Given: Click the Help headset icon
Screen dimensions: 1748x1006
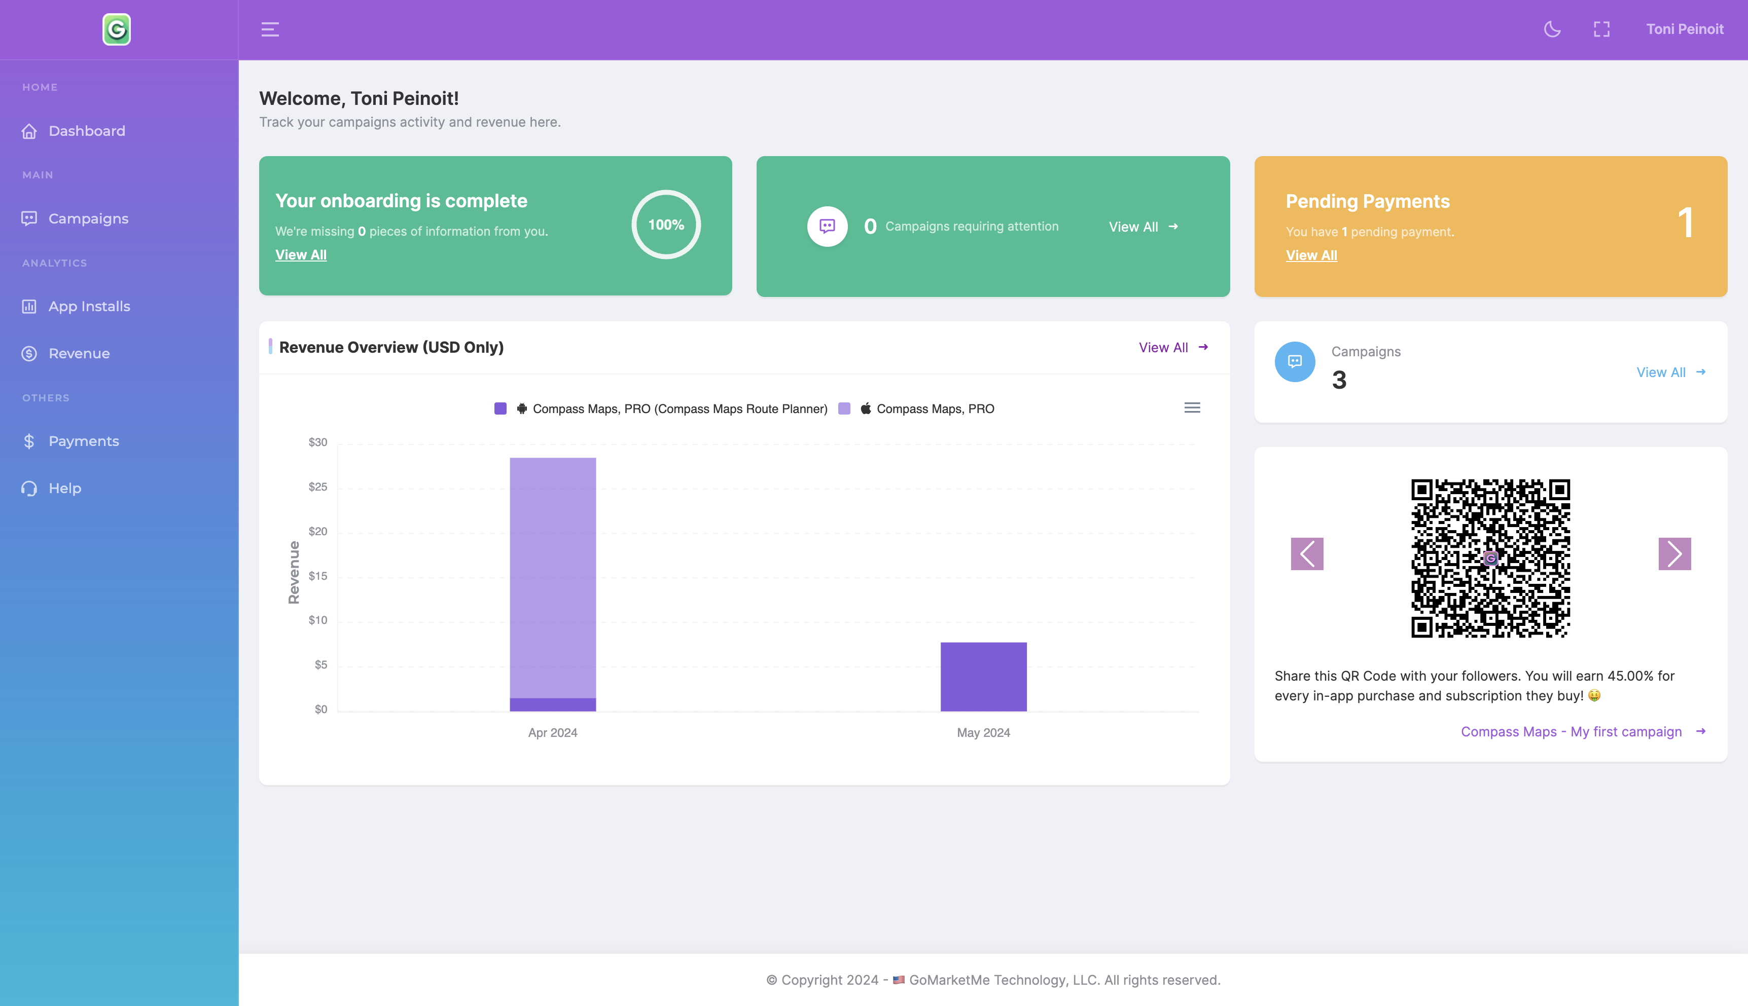Looking at the screenshot, I should point(29,488).
